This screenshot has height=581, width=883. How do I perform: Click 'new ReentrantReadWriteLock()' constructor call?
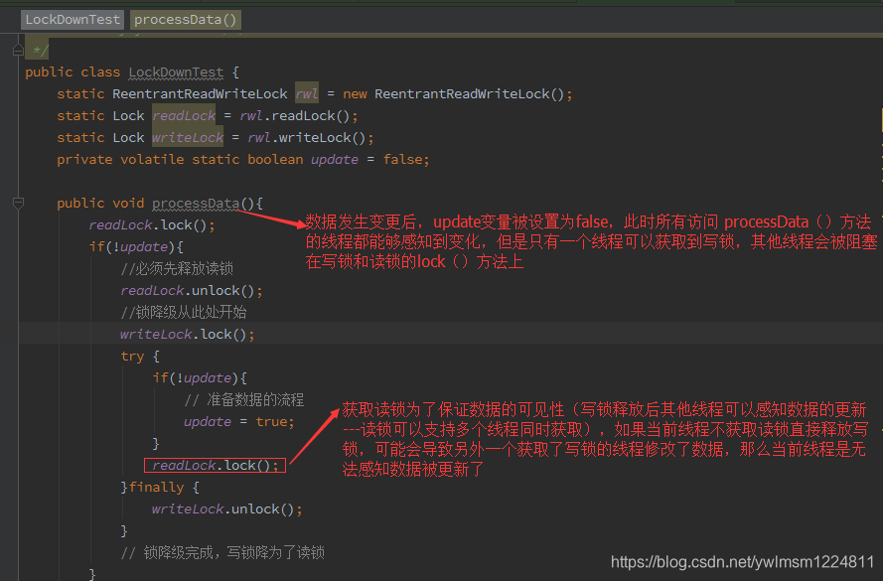(453, 93)
